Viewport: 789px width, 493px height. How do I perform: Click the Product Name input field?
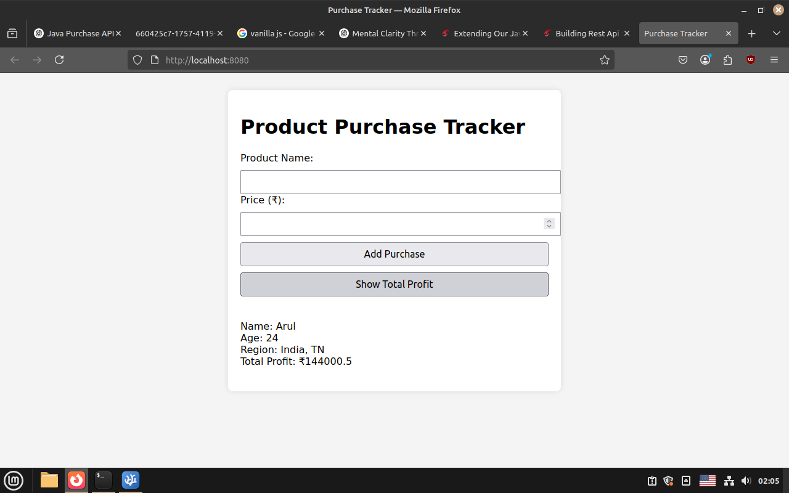(x=399, y=182)
